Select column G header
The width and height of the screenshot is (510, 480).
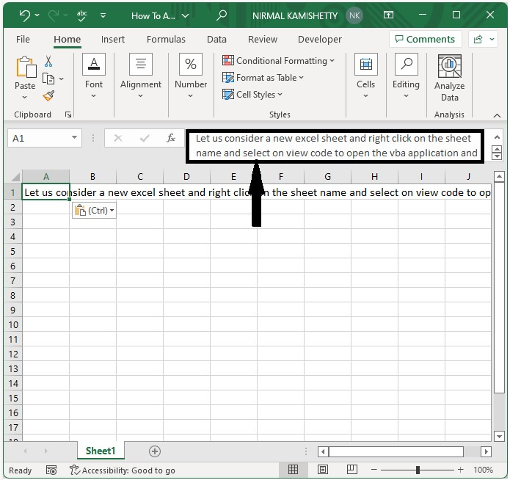[x=327, y=177]
